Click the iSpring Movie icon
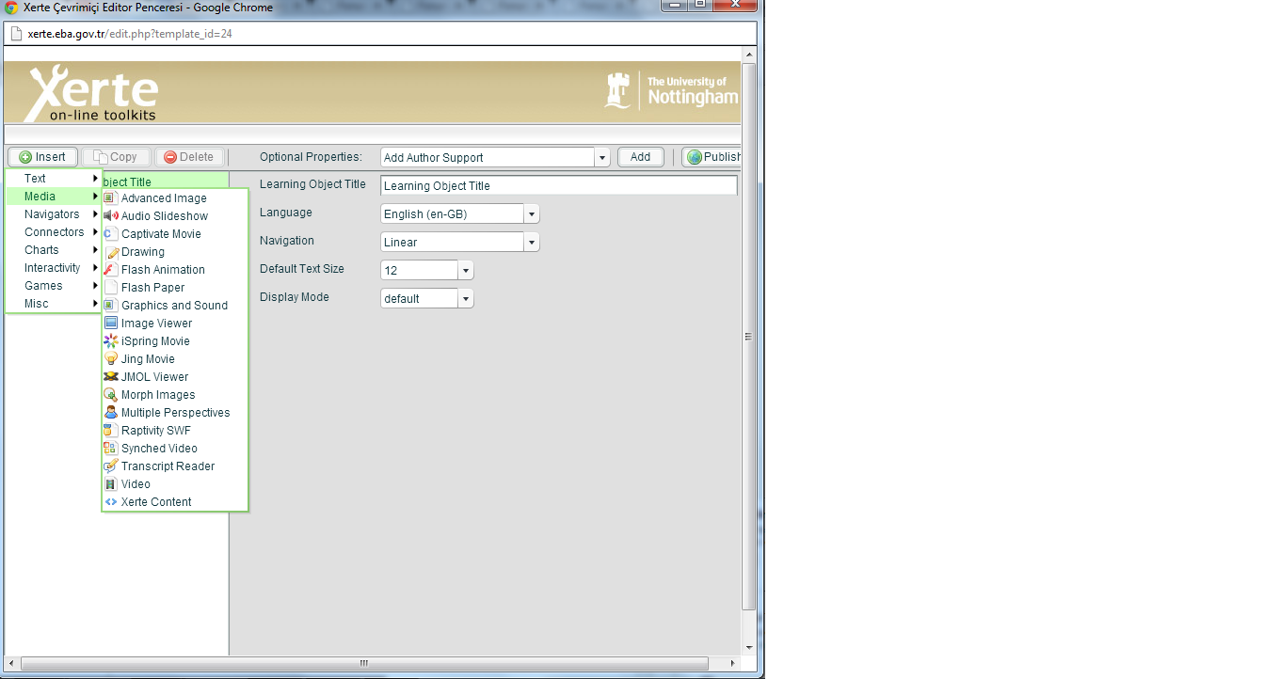 [110, 341]
